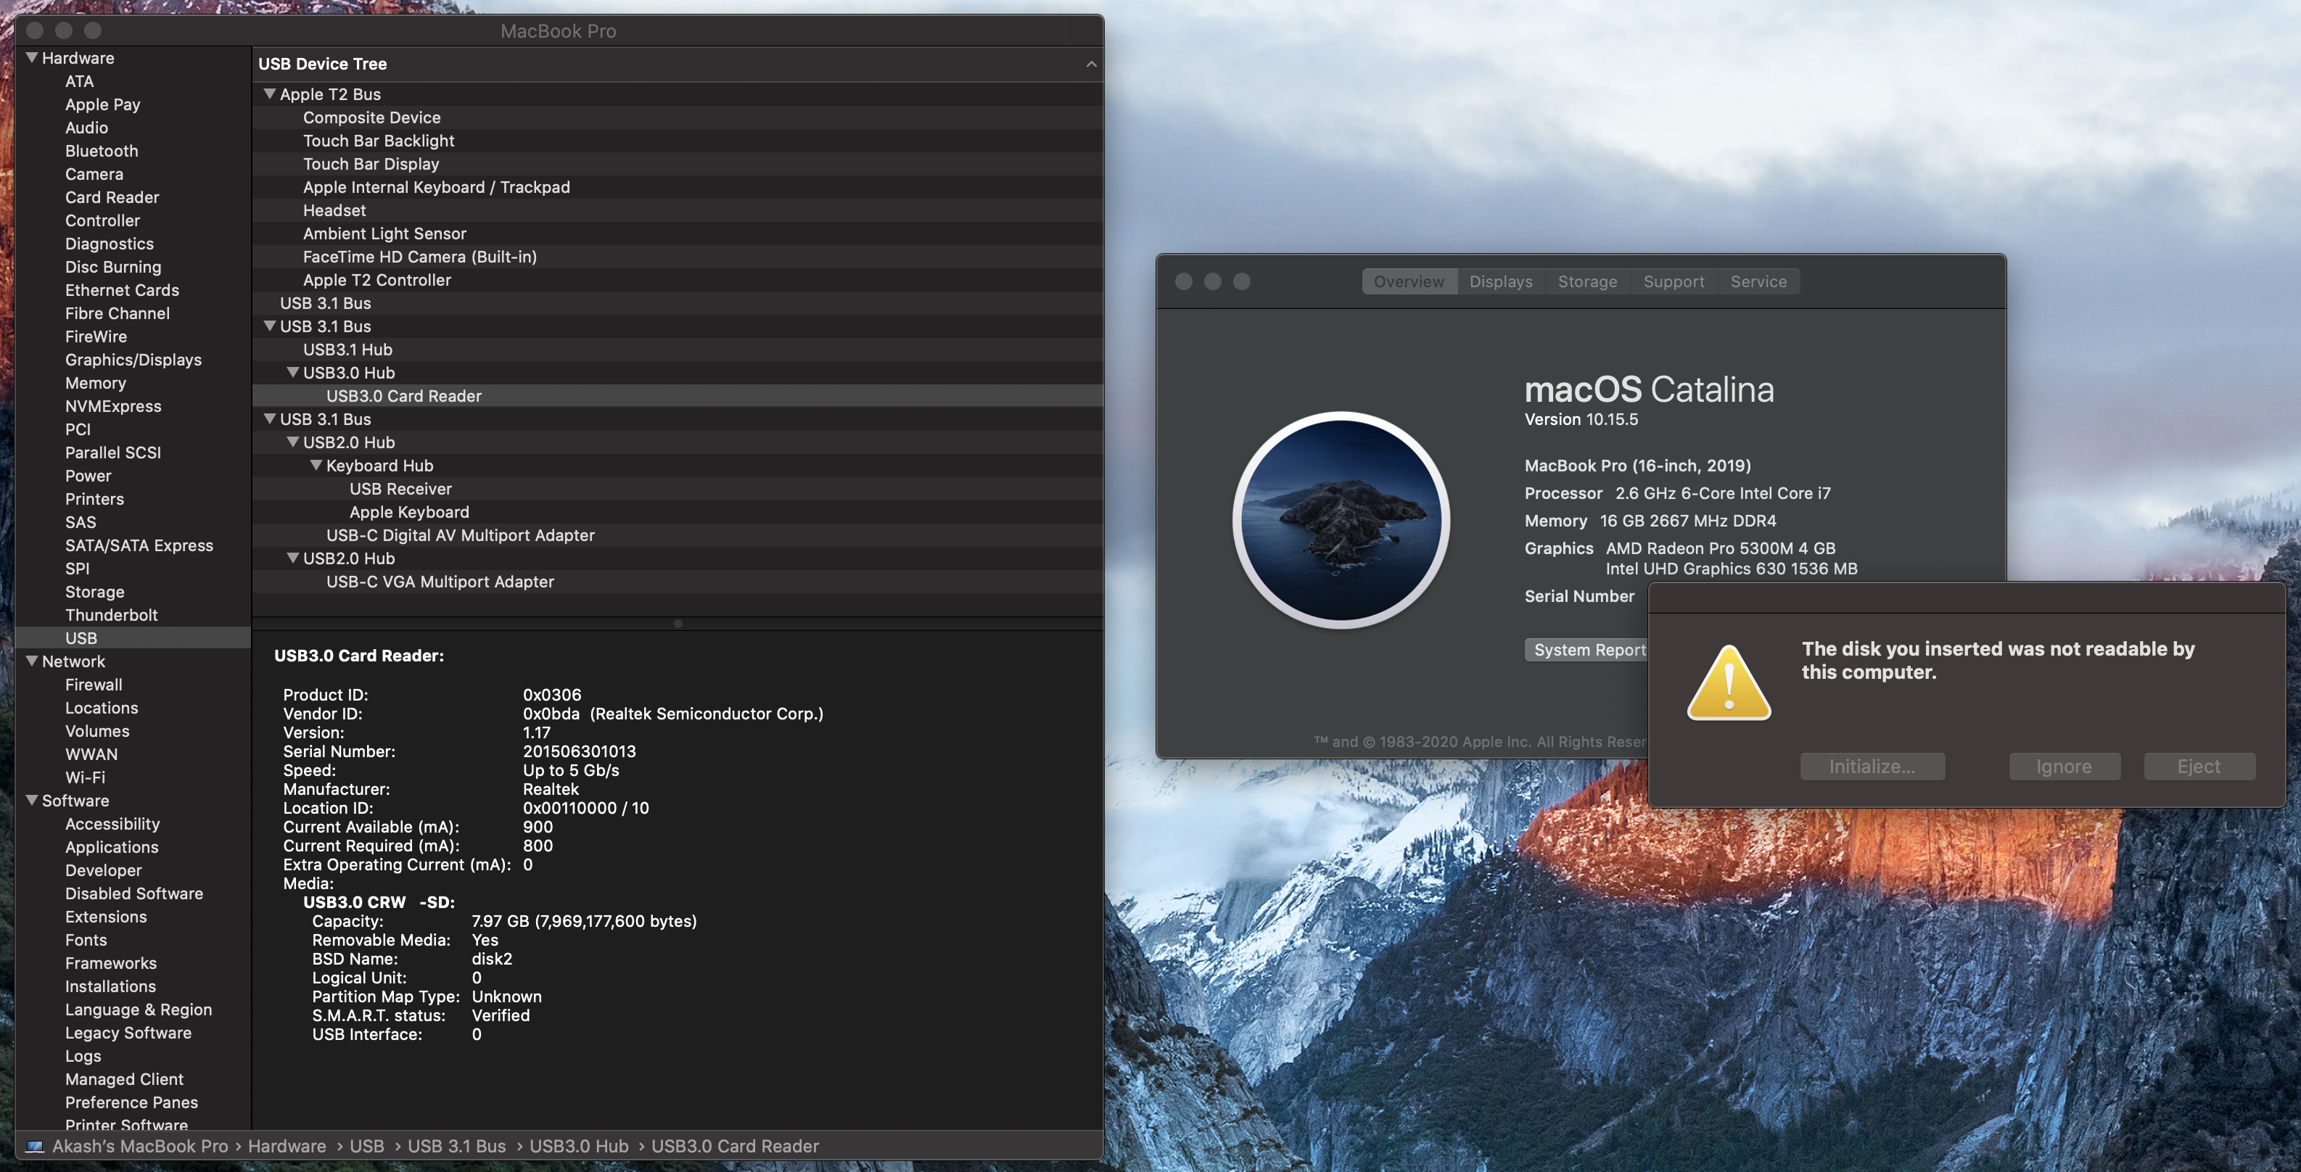Viewport: 2301px width, 1172px height.
Task: Open the Storage tab
Action: click(1586, 281)
